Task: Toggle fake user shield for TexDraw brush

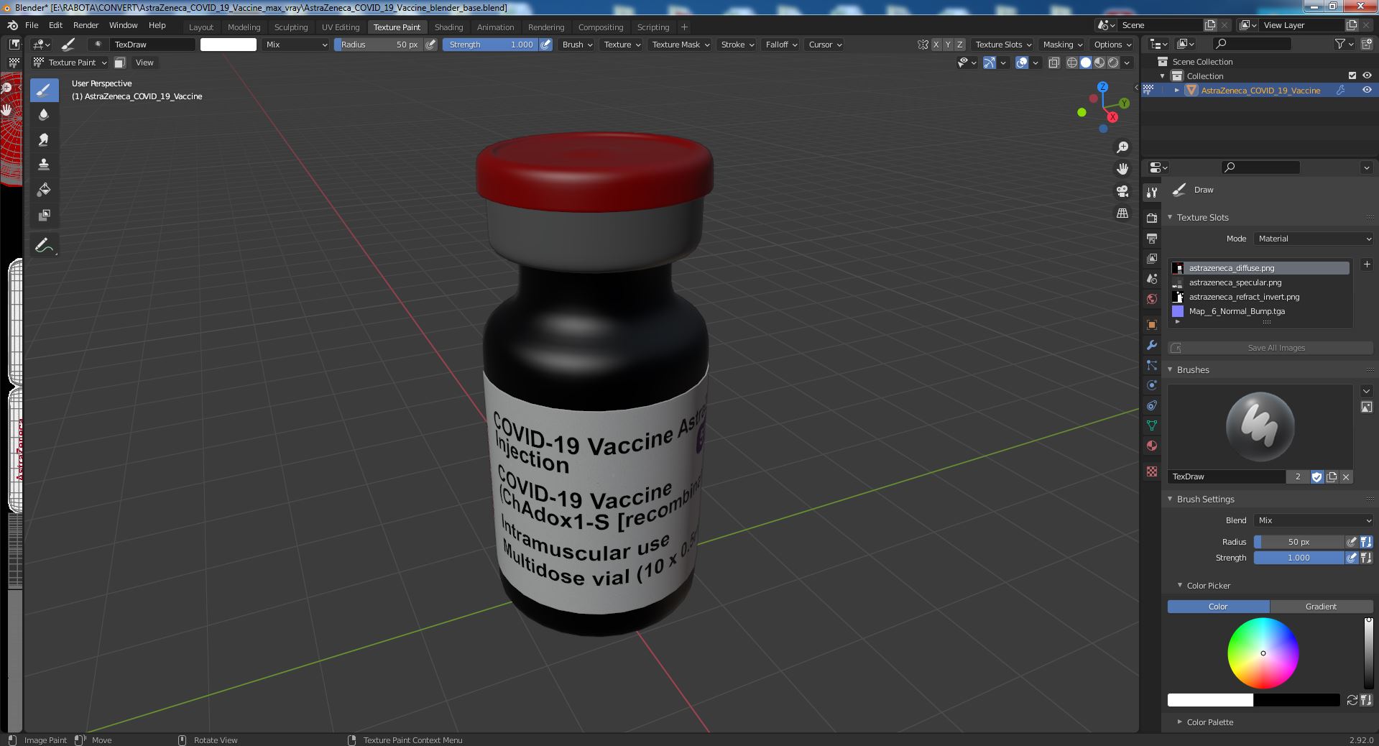Action: point(1316,476)
